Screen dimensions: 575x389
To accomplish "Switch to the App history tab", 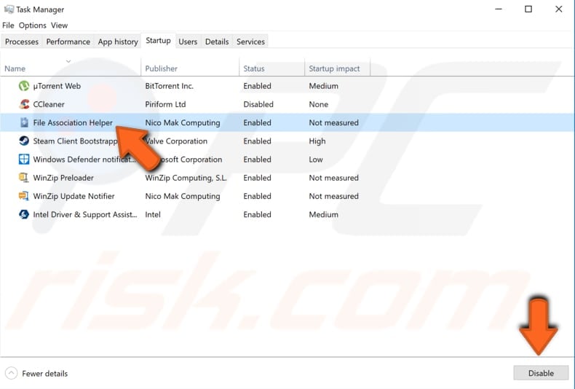I will (x=118, y=42).
